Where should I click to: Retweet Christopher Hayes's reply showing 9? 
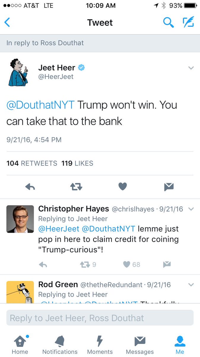pos(88,264)
